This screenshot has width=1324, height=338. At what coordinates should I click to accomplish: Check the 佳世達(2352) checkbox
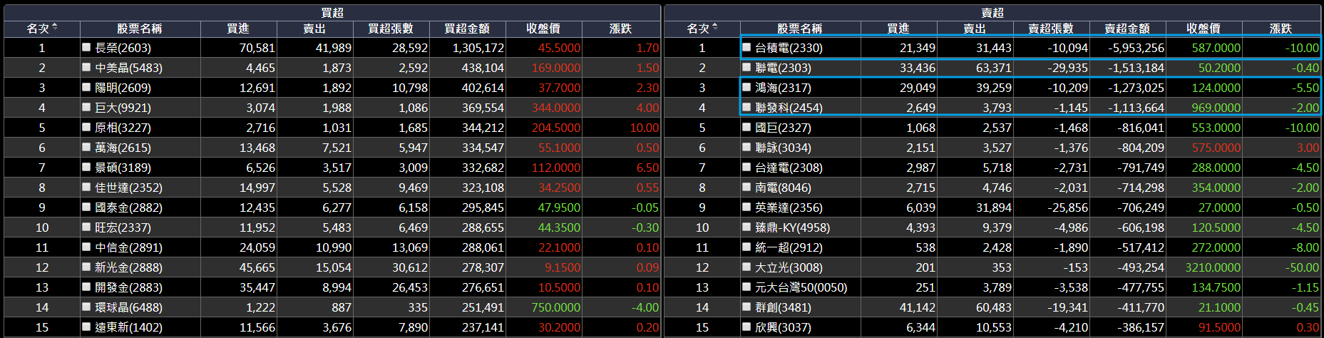[x=86, y=187]
